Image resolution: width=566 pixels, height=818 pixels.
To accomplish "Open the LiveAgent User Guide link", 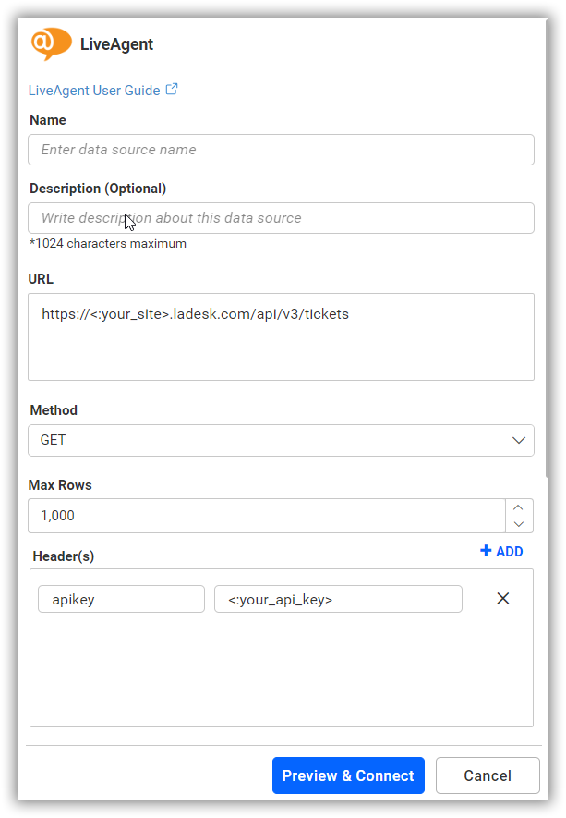I will (x=94, y=91).
